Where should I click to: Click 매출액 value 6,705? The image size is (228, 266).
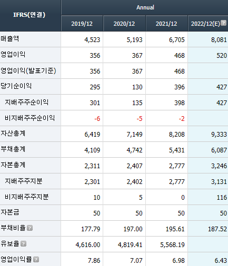click(177, 40)
